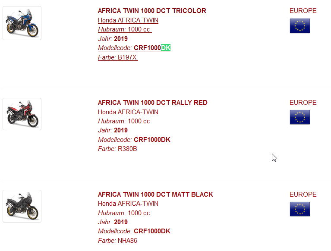
Task: Click EUROPE label above Tricolor flag
Action: pyautogui.click(x=303, y=11)
